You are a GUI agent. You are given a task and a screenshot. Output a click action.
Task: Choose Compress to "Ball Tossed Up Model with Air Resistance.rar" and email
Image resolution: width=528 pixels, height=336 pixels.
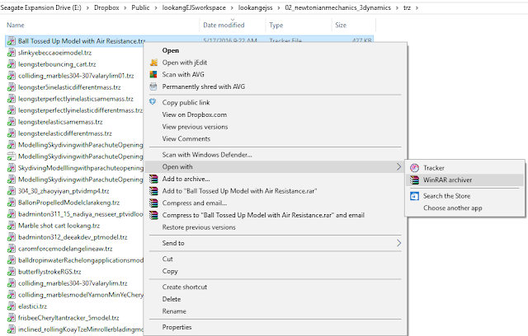click(x=263, y=215)
